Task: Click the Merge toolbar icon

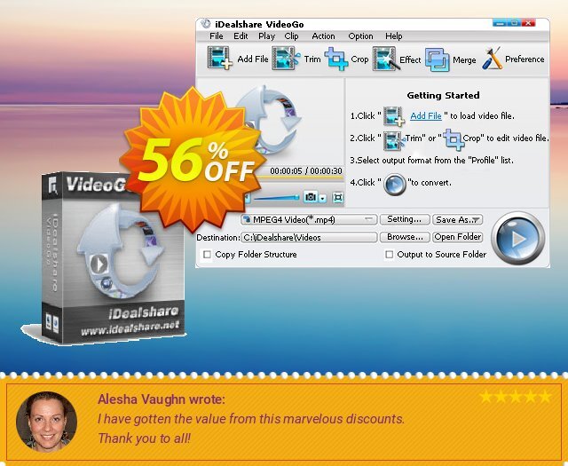Action: click(x=438, y=59)
